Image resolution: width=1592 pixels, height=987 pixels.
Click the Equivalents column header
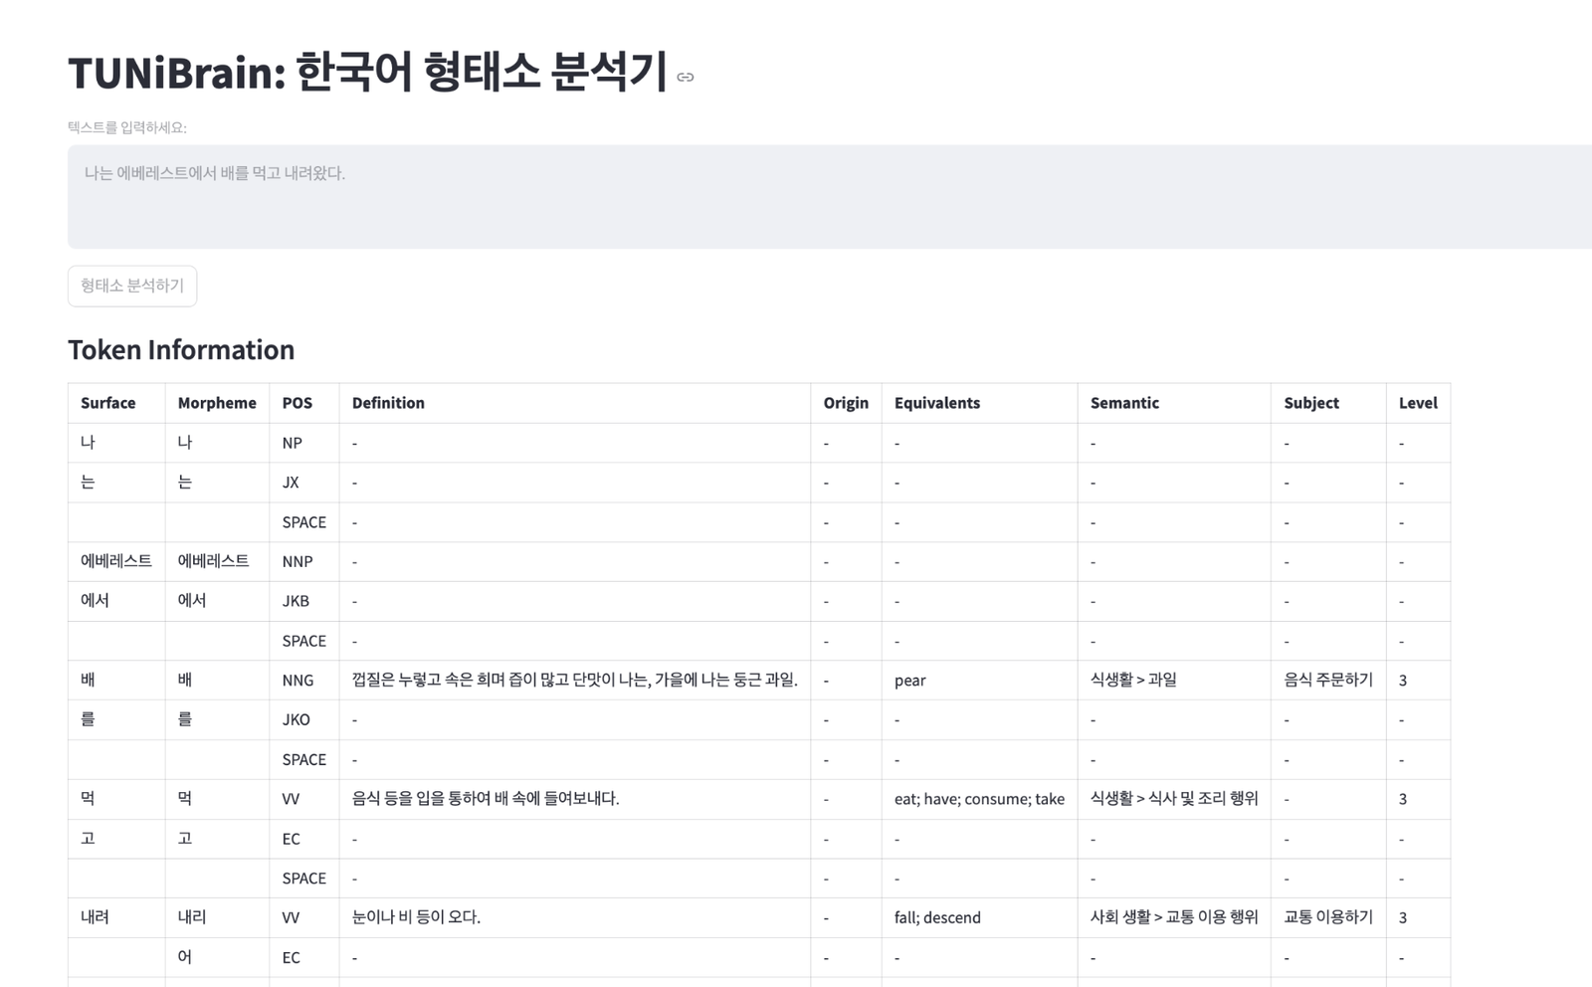[936, 403]
